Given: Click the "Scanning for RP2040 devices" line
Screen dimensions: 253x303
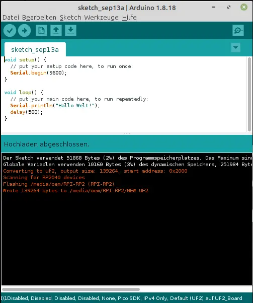Looking at the screenshot, I should coord(44,178).
